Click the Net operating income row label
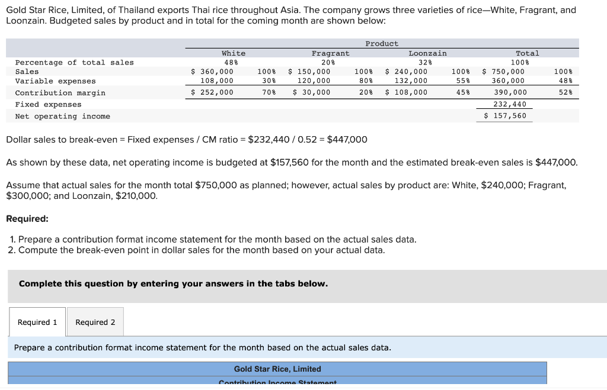 pyautogui.click(x=63, y=117)
